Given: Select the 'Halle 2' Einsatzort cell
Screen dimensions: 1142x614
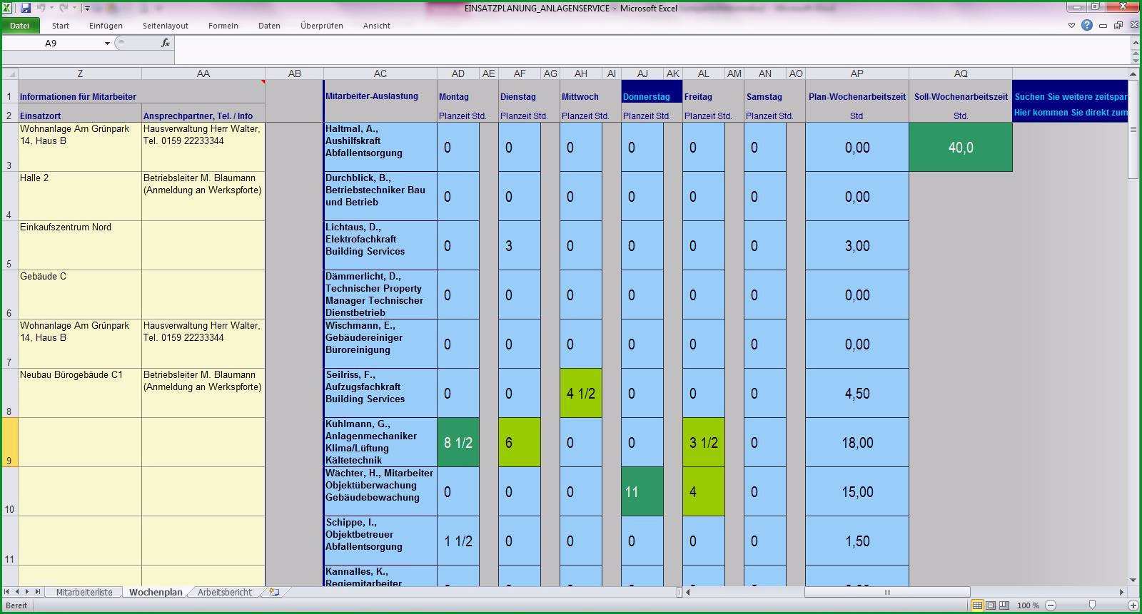Looking at the screenshot, I should pyautogui.click(x=80, y=196).
